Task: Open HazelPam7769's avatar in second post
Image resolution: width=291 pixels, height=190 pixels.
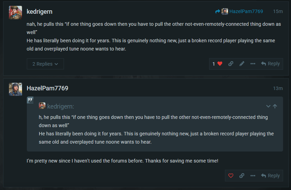Action: [x=15, y=89]
